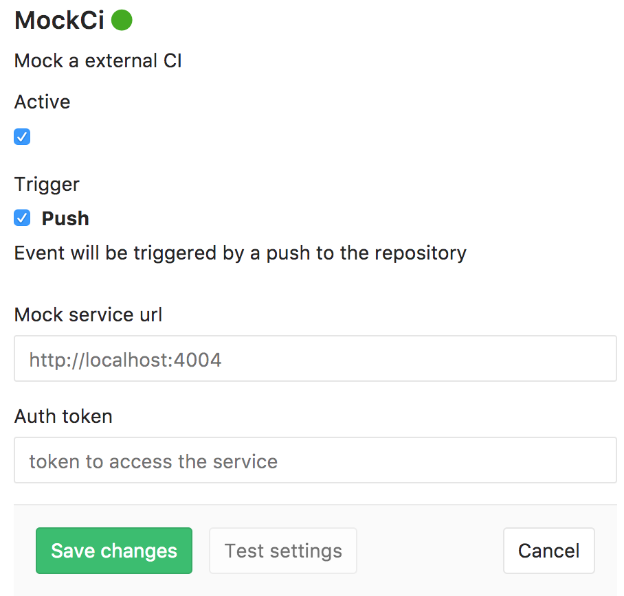The height and width of the screenshot is (596, 624).
Task: Click the word 'repository' in the event description
Action: 421,253
